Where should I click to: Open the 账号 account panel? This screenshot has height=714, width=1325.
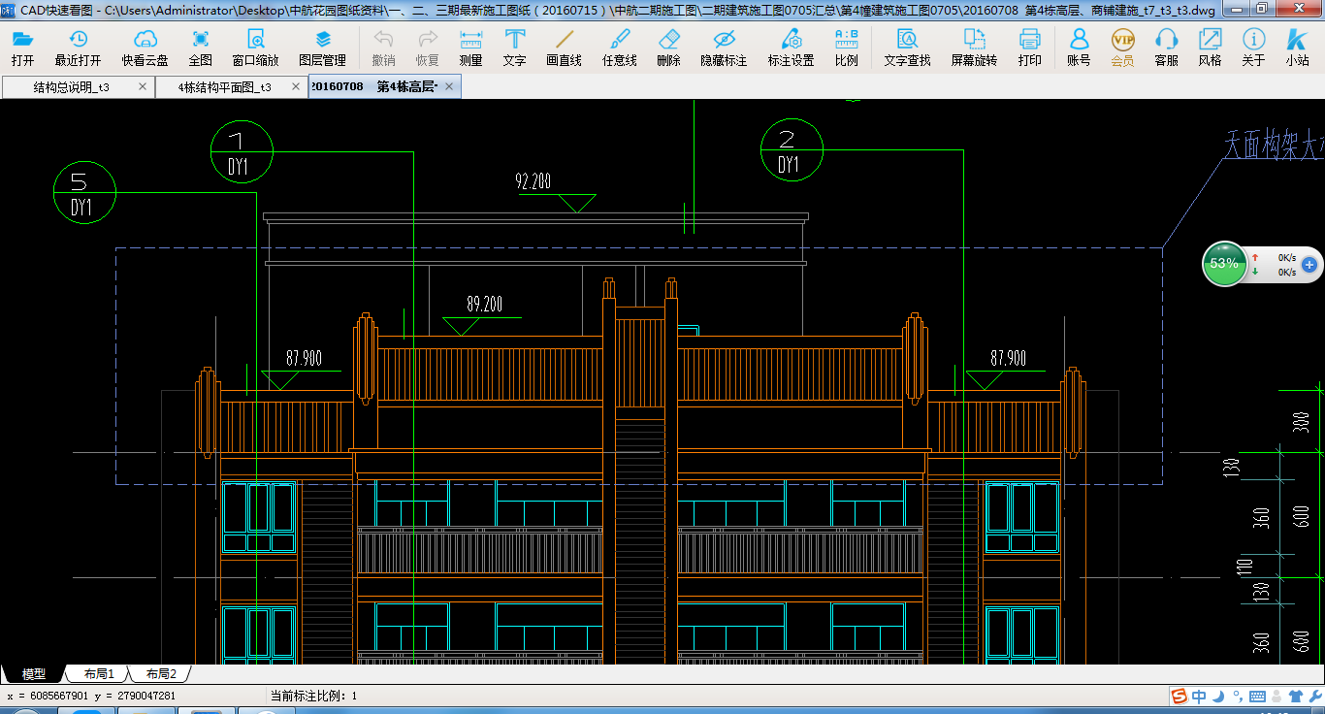point(1079,47)
